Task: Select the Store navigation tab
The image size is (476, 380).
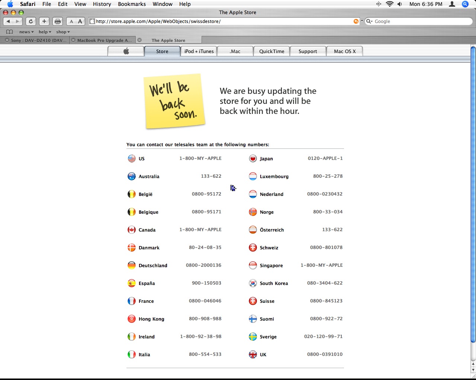Action: [x=162, y=51]
